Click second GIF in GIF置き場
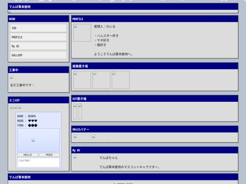 coord(80,112)
